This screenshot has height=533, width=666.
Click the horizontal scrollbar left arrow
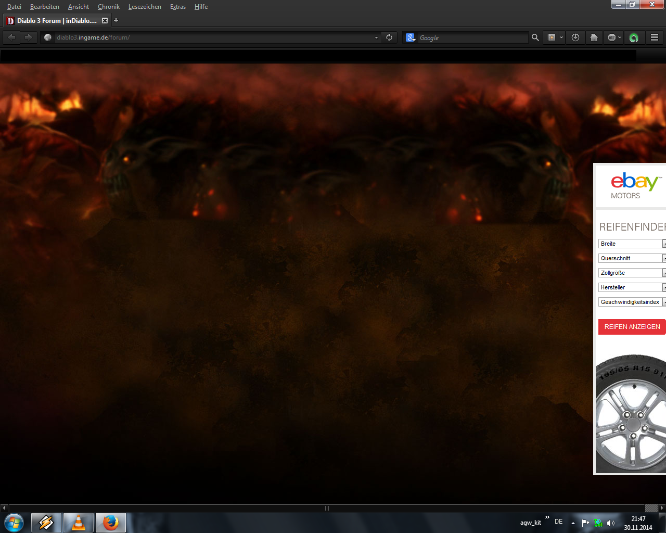point(4,508)
